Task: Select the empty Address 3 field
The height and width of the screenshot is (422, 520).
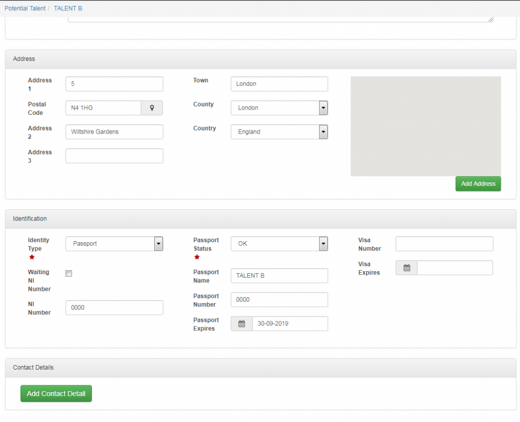Action: point(114,156)
